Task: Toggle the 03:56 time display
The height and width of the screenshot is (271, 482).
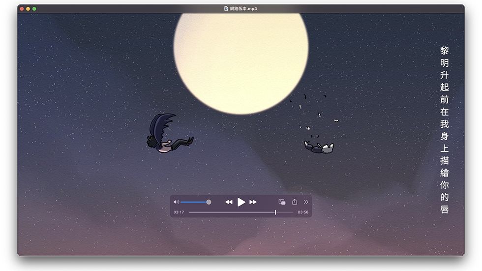Action: (303, 212)
